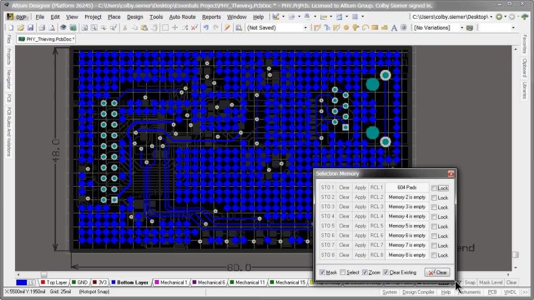The image size is (534, 300).
Task: Click the STO 1 button
Action: click(x=327, y=187)
